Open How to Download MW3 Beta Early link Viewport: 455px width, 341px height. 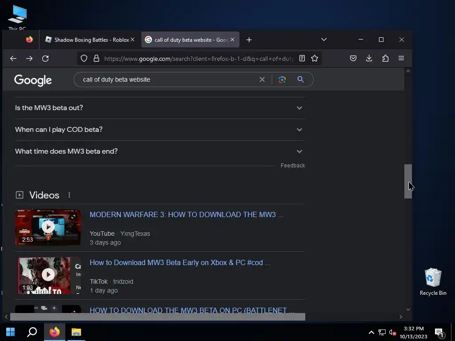[180, 262]
